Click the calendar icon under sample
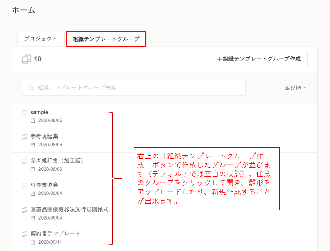The width and height of the screenshot is (330, 251). pos(33,121)
